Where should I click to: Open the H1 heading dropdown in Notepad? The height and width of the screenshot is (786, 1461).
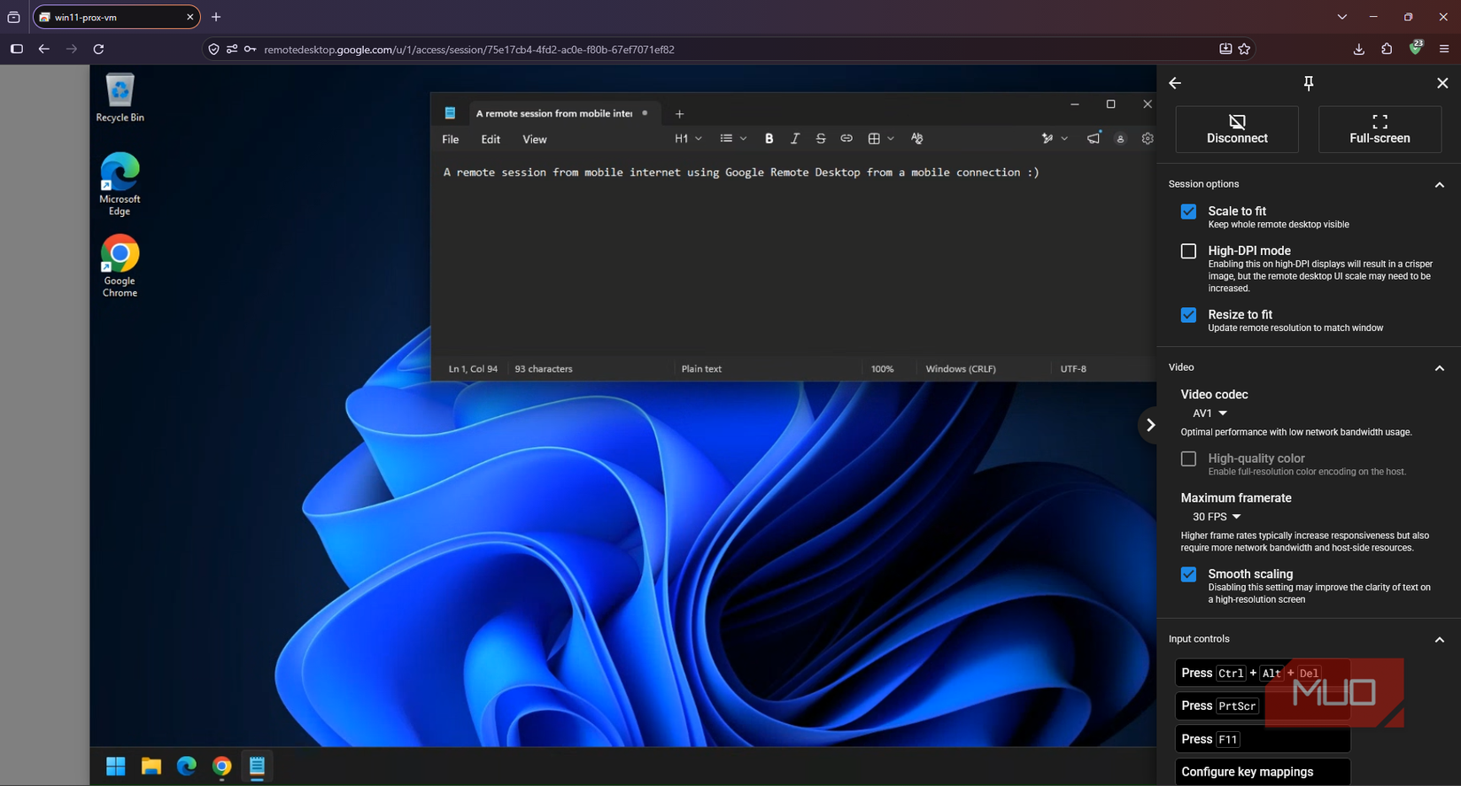[688, 139]
